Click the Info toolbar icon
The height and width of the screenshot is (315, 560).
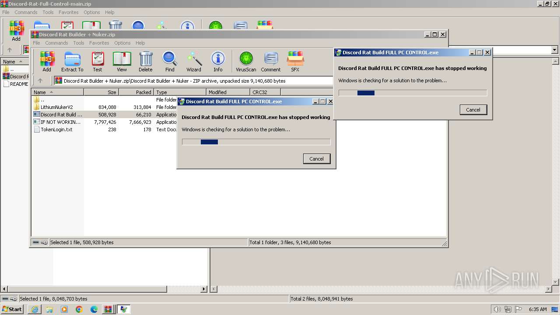pos(218,62)
